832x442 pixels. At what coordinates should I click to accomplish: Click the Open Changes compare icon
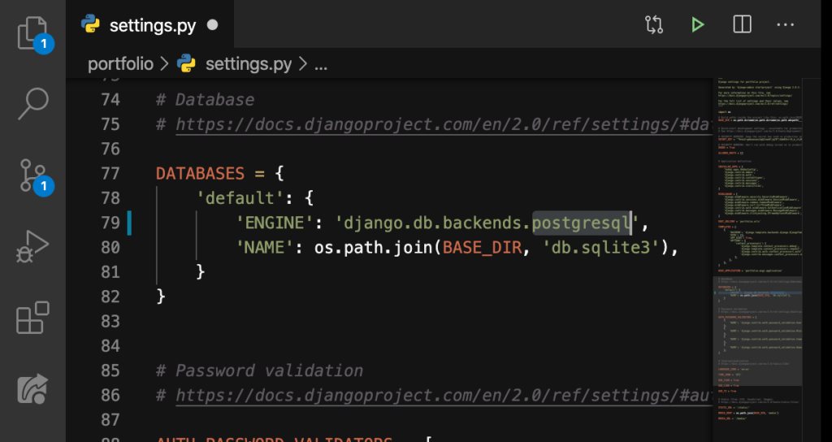coord(654,24)
